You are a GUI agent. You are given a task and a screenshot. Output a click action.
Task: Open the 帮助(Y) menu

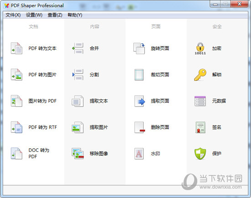(75, 15)
